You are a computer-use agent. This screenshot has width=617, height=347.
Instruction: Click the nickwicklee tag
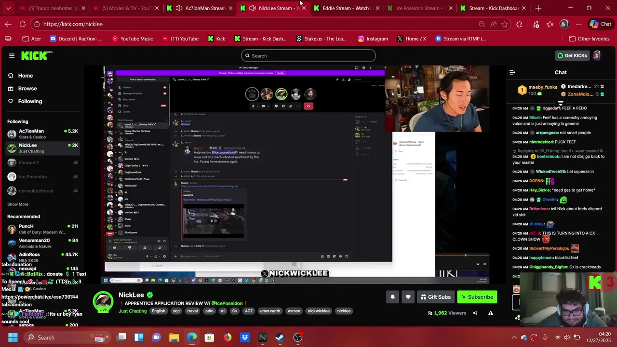319,311
